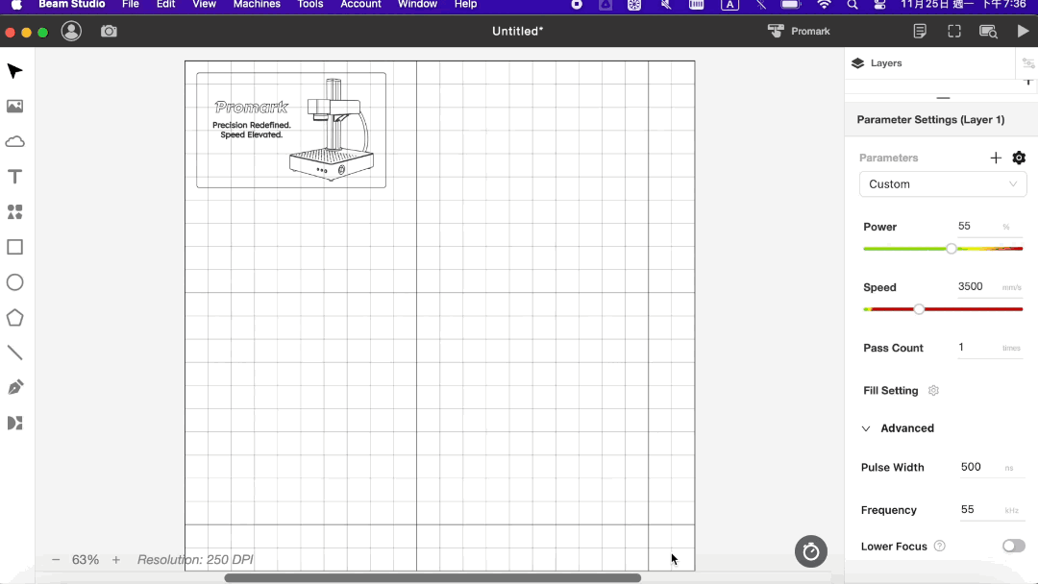The width and height of the screenshot is (1038, 584).
Task: Select the Pen tool
Action: pos(14,387)
